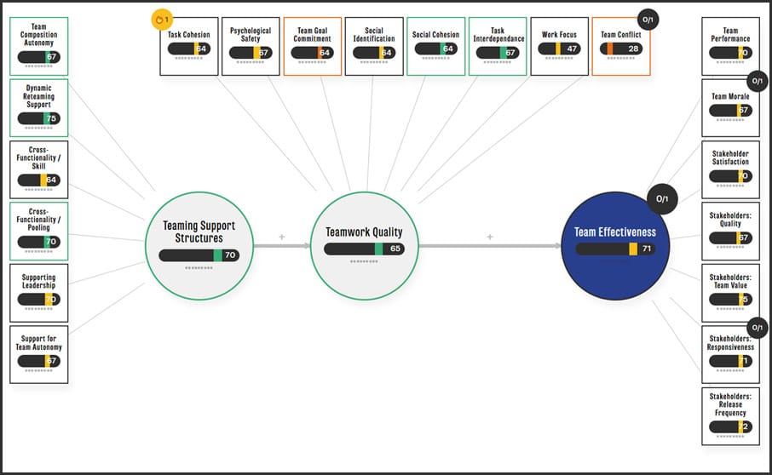Image resolution: width=772 pixels, height=475 pixels.
Task: Click the Teaming Support Structures score bar
Action: (199, 255)
